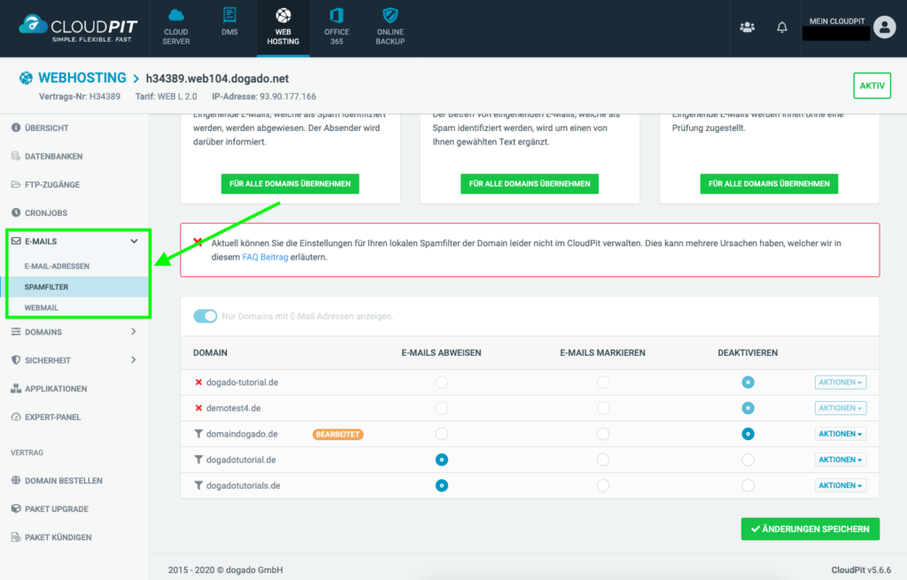This screenshot has width=907, height=580.
Task: Click the green 'AKTIV' status badge
Action: click(872, 86)
